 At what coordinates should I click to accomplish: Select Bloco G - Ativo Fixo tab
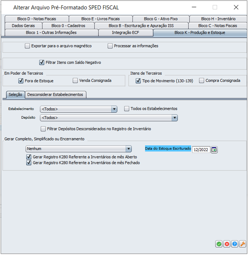pyautogui.click(x=161, y=19)
